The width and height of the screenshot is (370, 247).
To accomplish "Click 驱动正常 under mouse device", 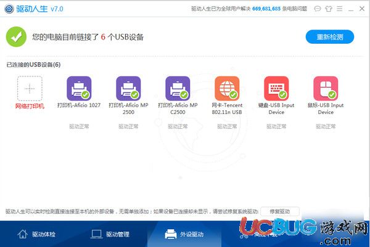I will pos(326,126).
